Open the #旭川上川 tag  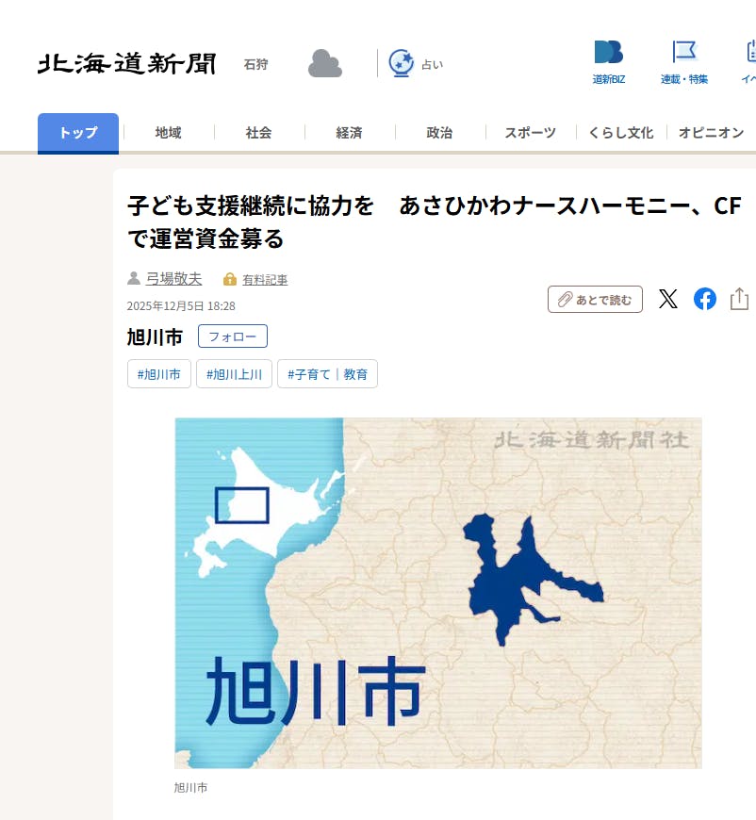[234, 374]
